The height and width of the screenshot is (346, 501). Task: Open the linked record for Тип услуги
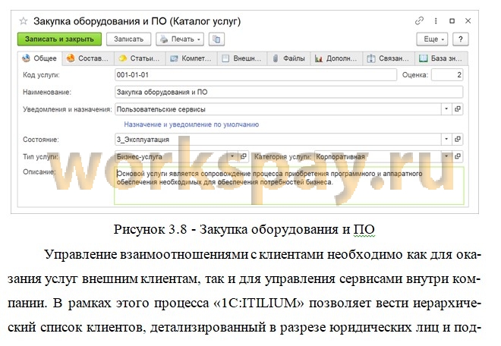pos(242,157)
